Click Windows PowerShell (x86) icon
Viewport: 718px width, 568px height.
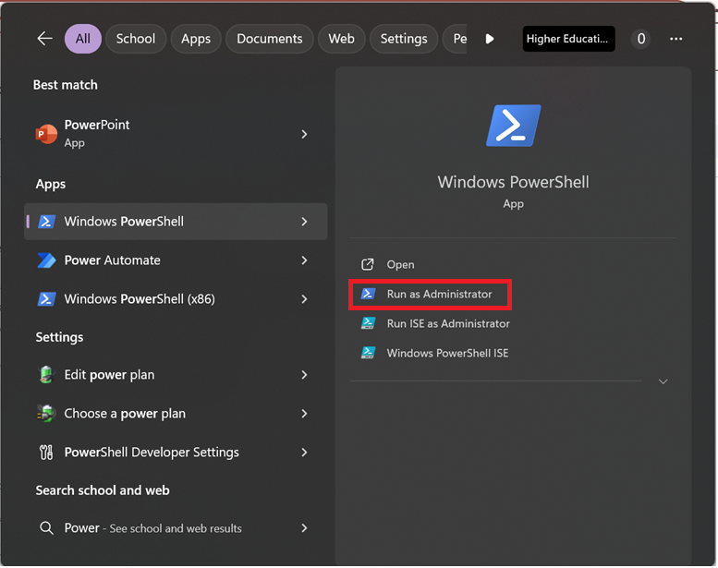click(47, 299)
